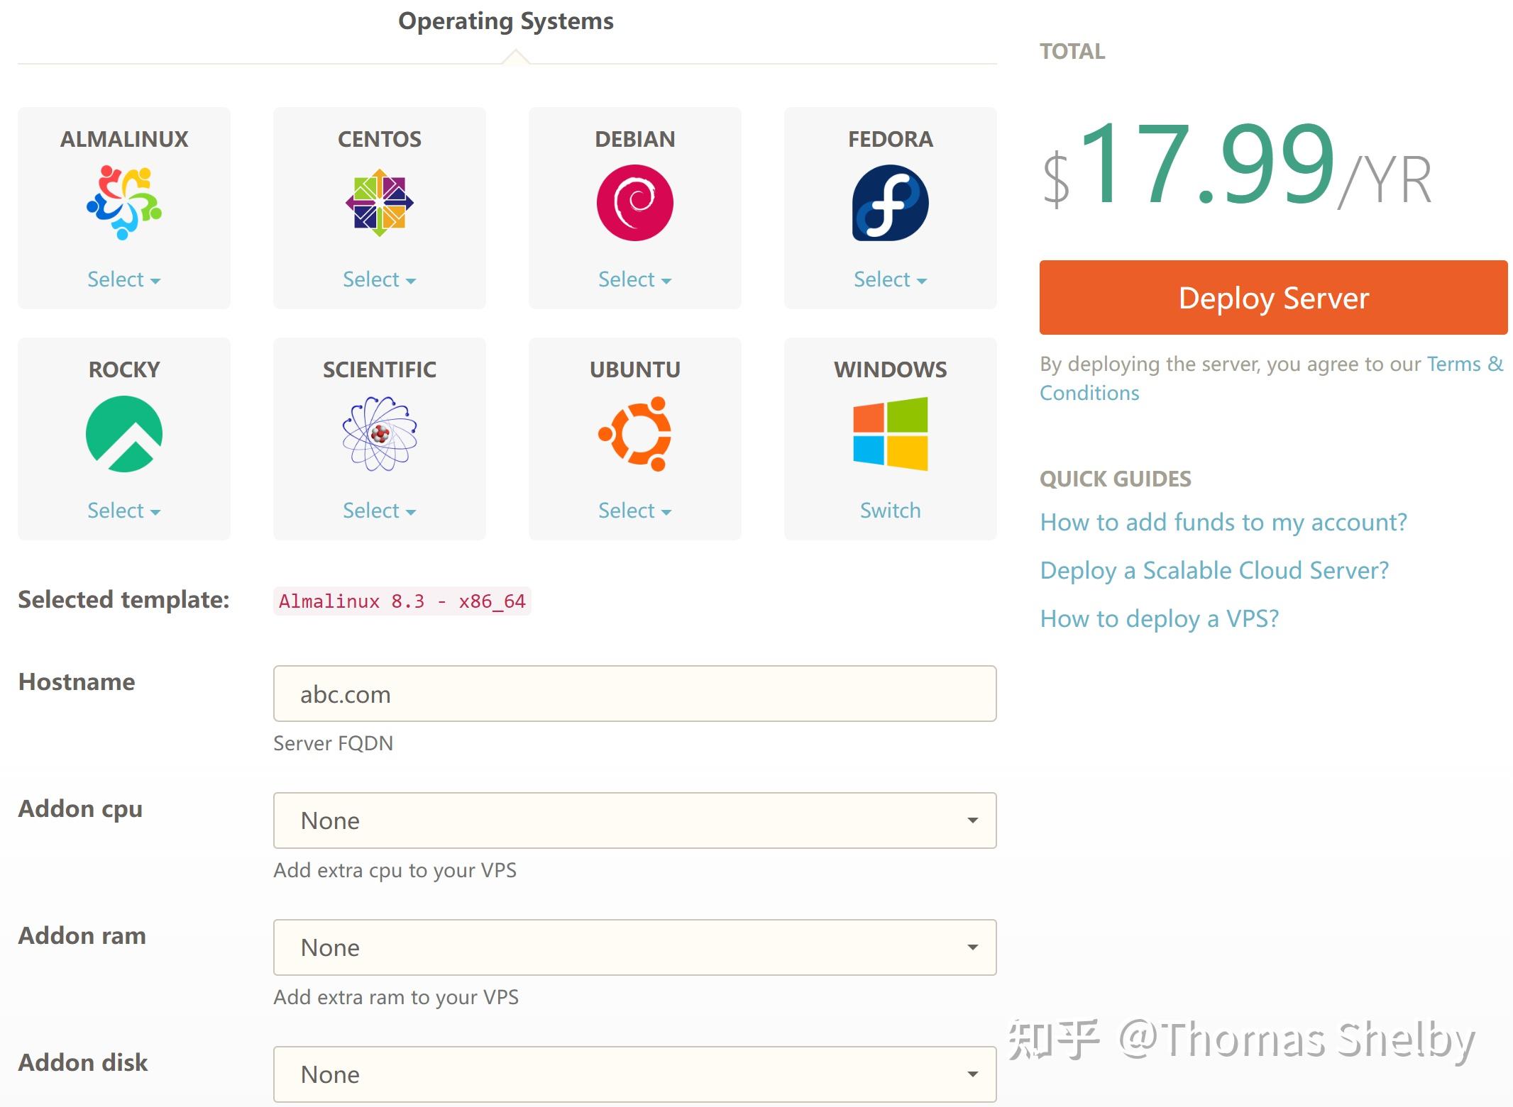Click the Deploy Server button

click(1274, 298)
